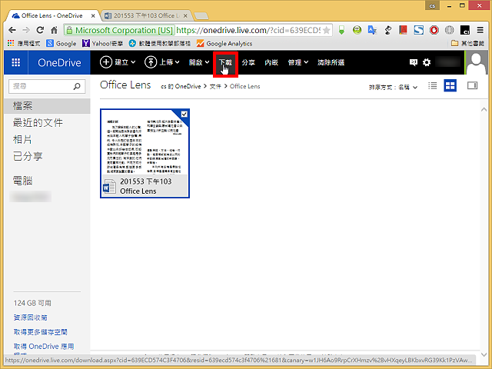This screenshot has width=492, height=369.
Task: Open the 建立 (create) dropdown menu
Action: pyautogui.click(x=118, y=62)
